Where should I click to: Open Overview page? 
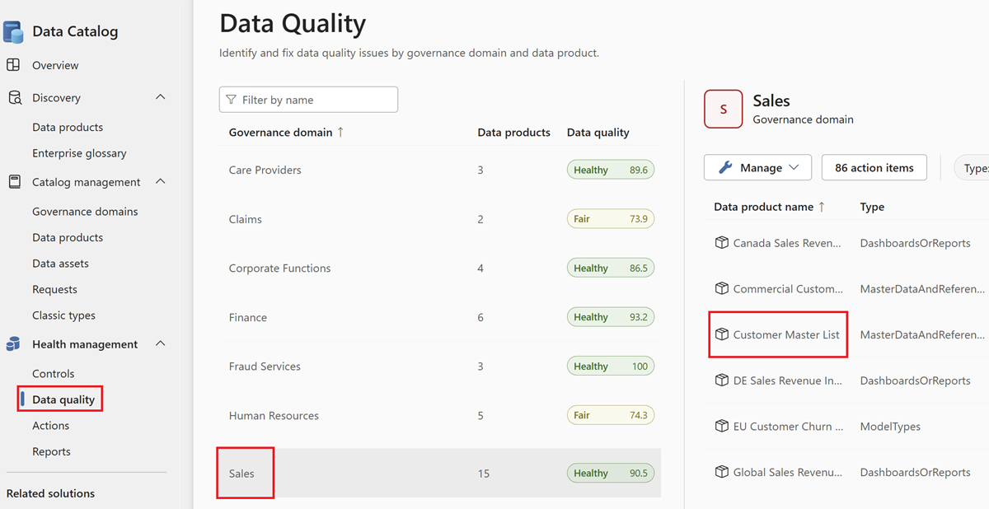coord(55,65)
